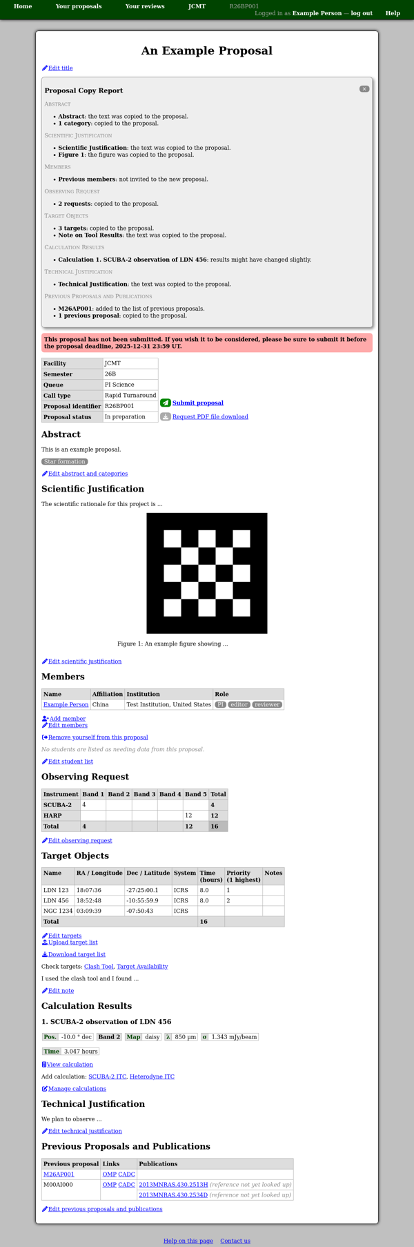Click the log out link
Screen dimensions: 414x1247
(x=362, y=13)
